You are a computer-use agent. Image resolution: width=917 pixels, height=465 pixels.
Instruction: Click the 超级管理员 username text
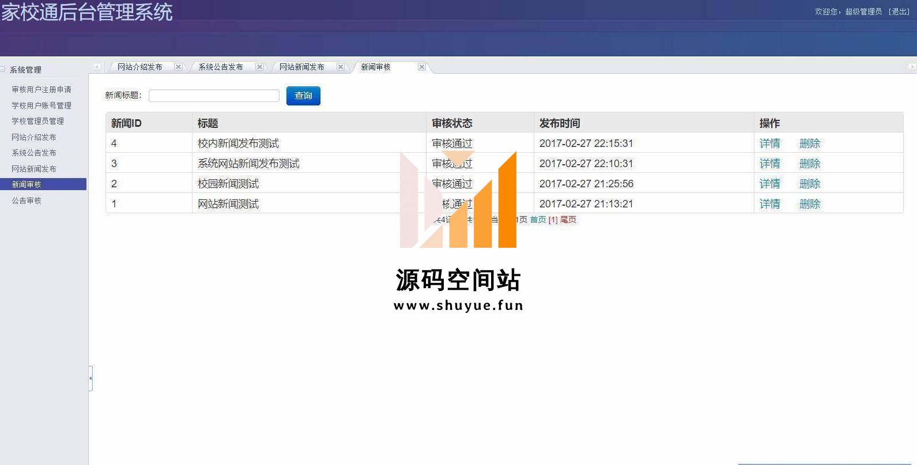pyautogui.click(x=863, y=12)
